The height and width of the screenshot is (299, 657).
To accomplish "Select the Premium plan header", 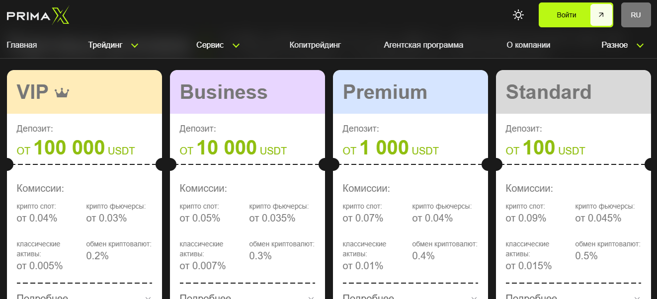I will point(411,92).
